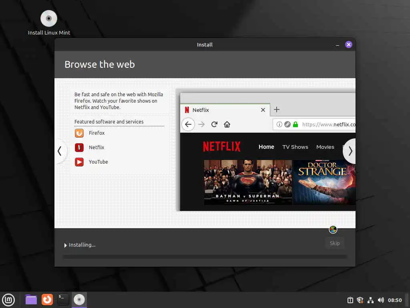This screenshot has width=410, height=308.
Task: Open a new browser tab with plus
Action: coord(277,109)
